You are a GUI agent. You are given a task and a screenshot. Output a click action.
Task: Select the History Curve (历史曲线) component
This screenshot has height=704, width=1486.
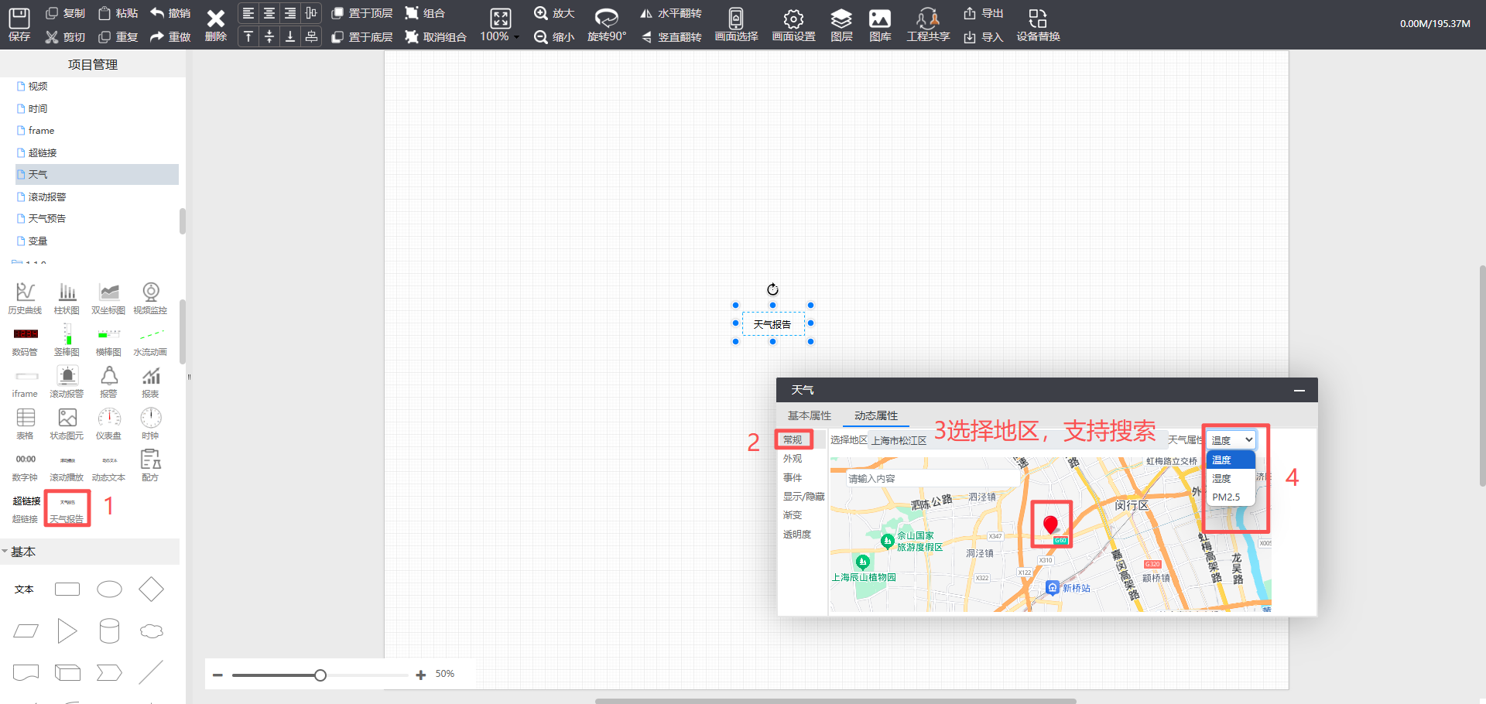26,292
